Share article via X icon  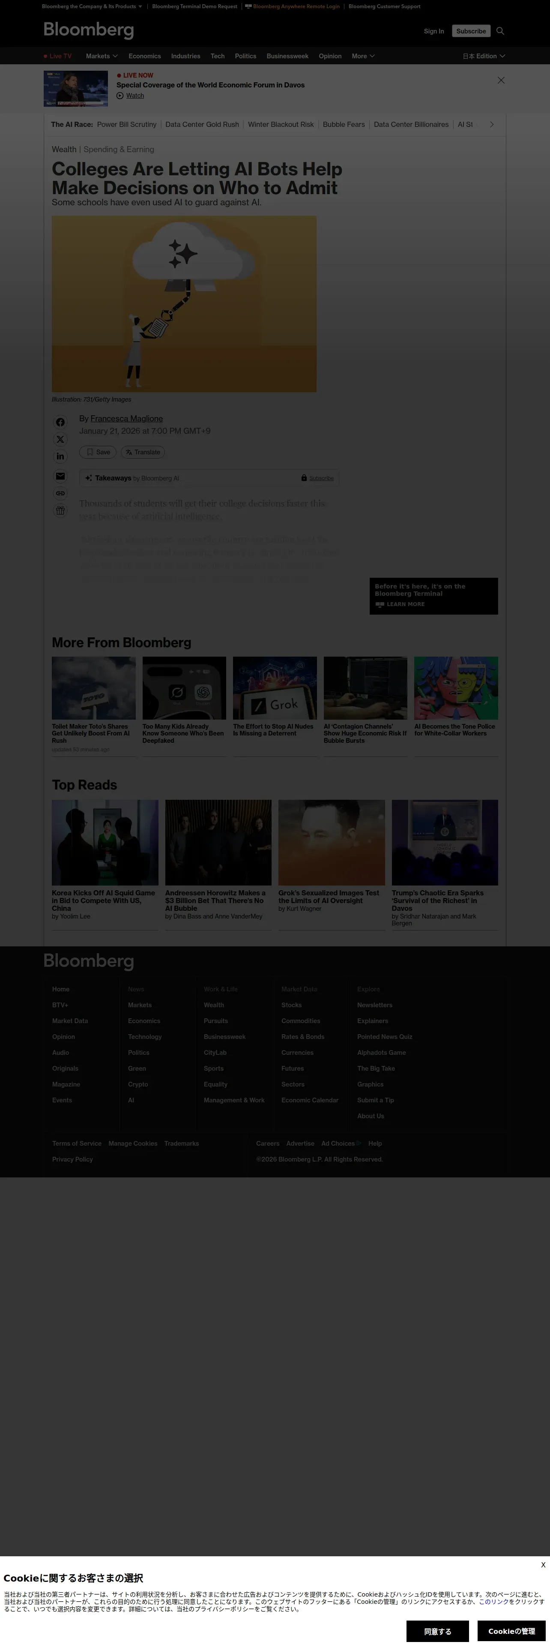[x=60, y=440]
